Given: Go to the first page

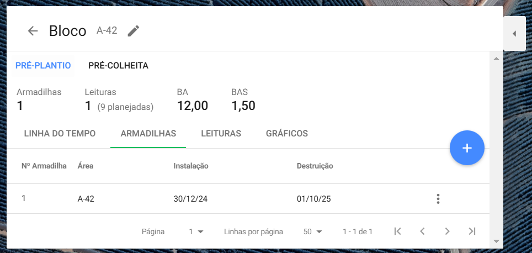Looking at the screenshot, I should point(397,231).
